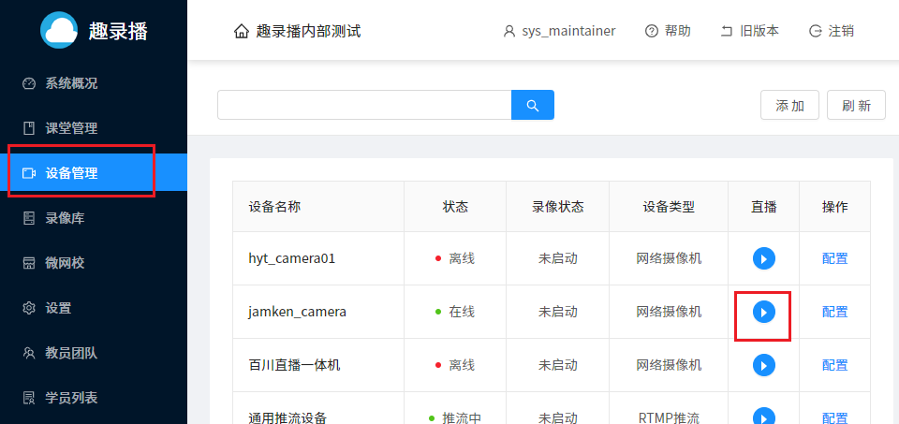The width and height of the screenshot is (899, 424).
Task: Click the 帮助 link text
Action: point(678,31)
